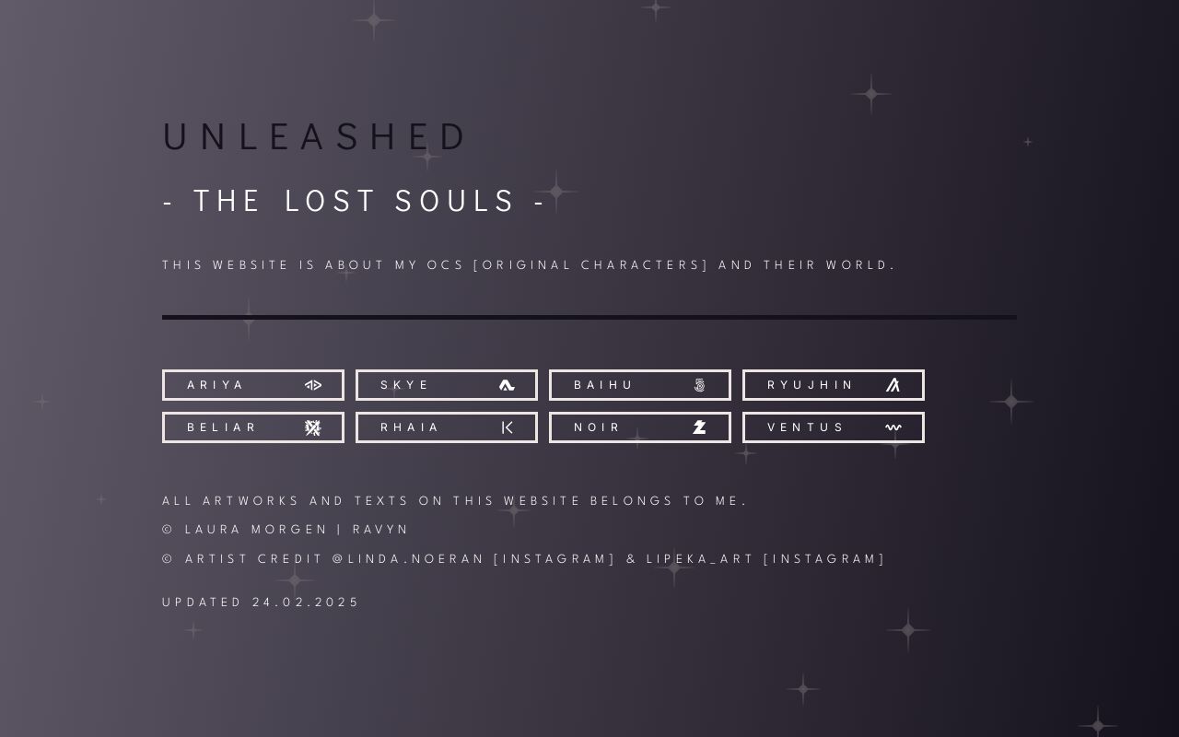Click the coiled serpent icon next to Baihu
1179x737 pixels.
click(700, 384)
